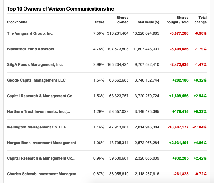This screenshot has height=183, width=214.
Task: Open SSgA Funds Management, Inc. link
Action: [35, 65]
